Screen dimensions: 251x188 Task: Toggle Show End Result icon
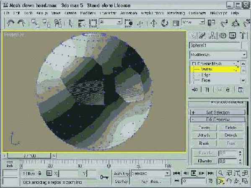pyautogui.click(x=207, y=90)
